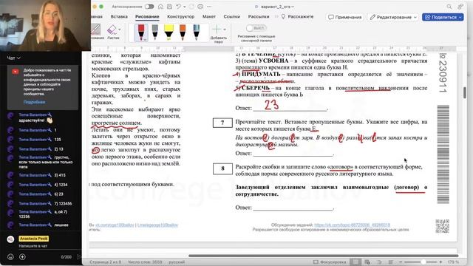Open the Mailings (Рассылки) tab
This screenshot has width=473, height=266.
click(259, 16)
